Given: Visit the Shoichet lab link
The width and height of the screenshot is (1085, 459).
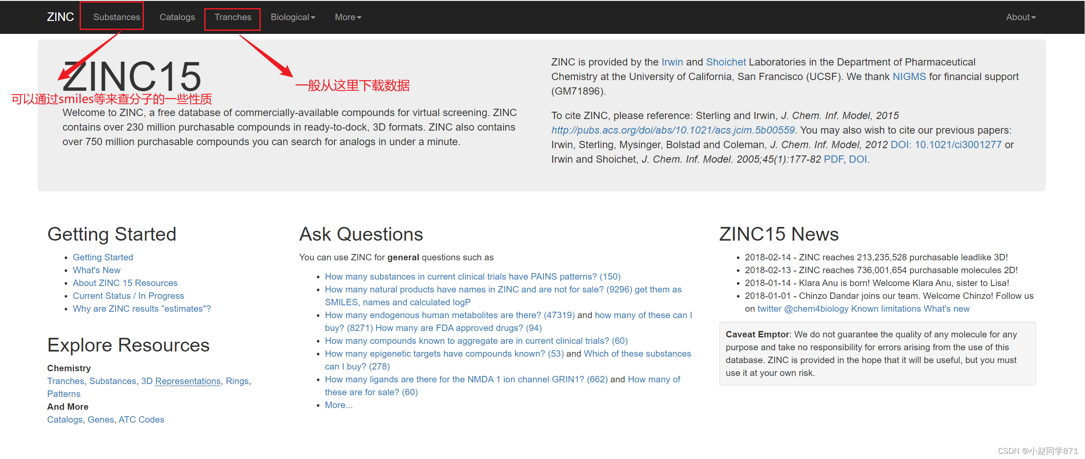Looking at the screenshot, I should (x=726, y=62).
